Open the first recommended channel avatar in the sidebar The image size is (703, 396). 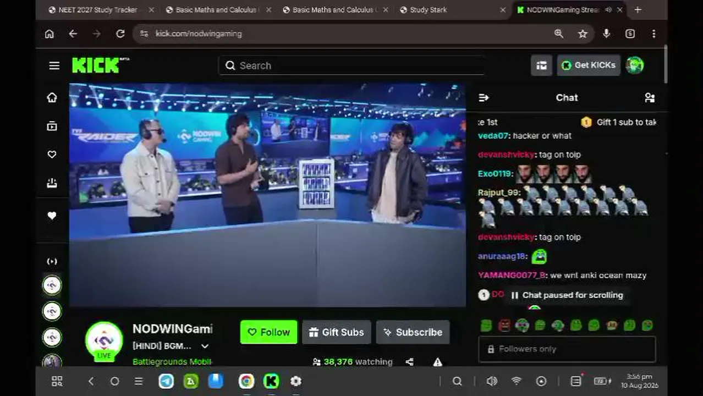(x=52, y=285)
